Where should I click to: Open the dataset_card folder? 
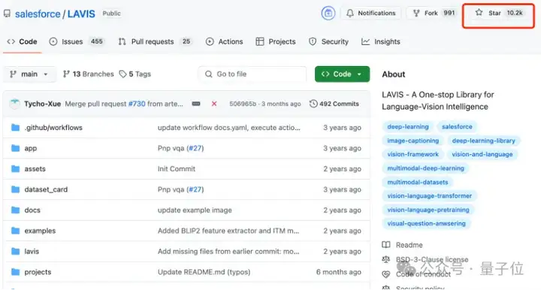pyautogui.click(x=46, y=189)
